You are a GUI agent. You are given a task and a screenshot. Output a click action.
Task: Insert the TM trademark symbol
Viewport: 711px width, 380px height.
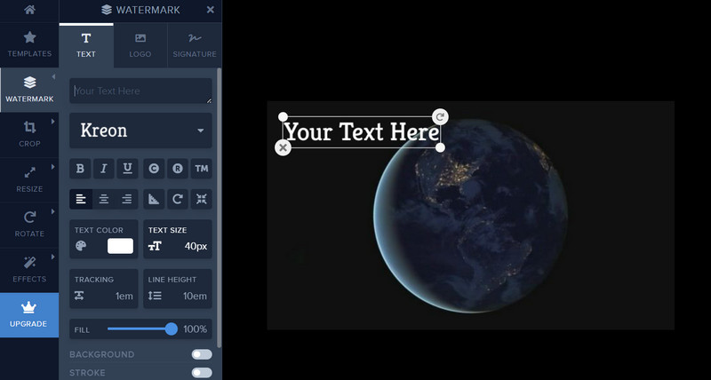201,169
